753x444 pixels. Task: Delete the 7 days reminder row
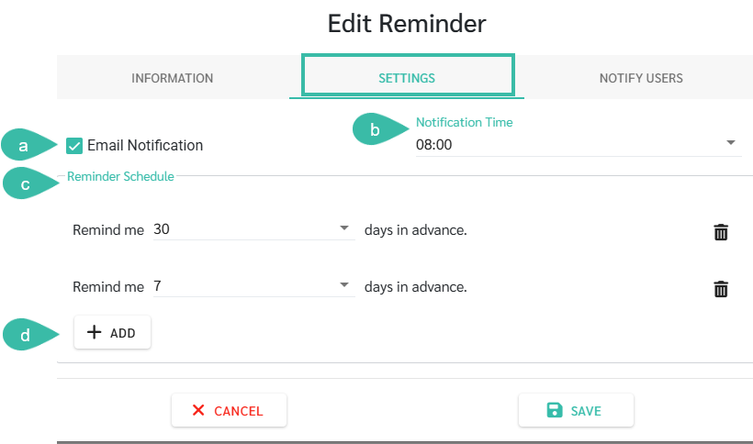721,289
